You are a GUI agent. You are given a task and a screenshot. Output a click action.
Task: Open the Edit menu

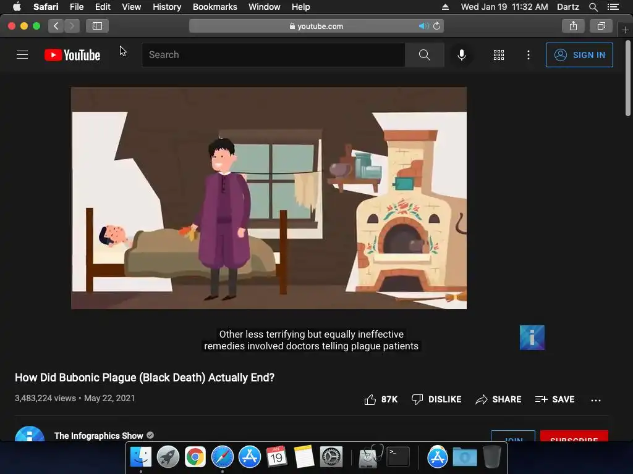pyautogui.click(x=103, y=7)
